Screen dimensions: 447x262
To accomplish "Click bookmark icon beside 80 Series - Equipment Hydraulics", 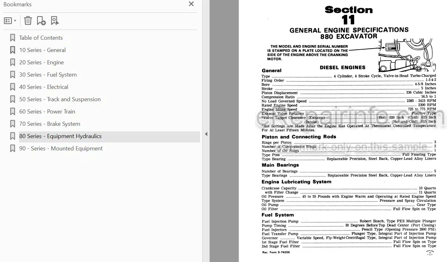I will 13,136.
